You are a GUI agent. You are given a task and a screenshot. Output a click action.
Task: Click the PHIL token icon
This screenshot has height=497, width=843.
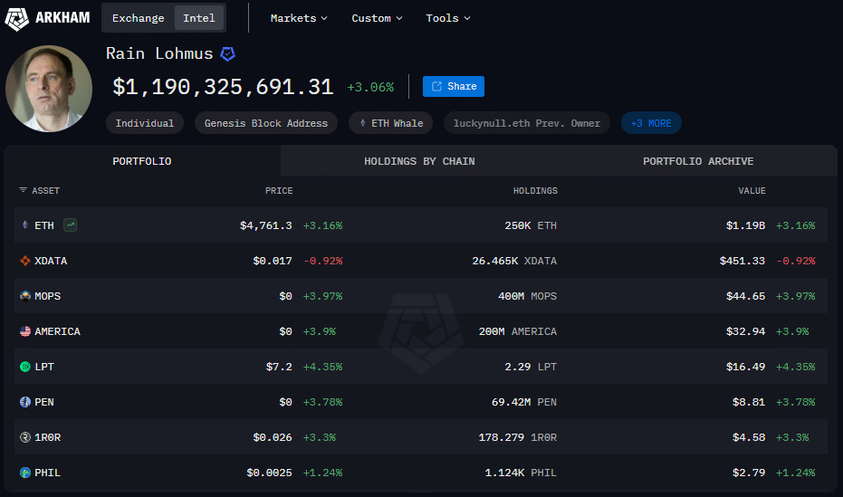click(25, 473)
